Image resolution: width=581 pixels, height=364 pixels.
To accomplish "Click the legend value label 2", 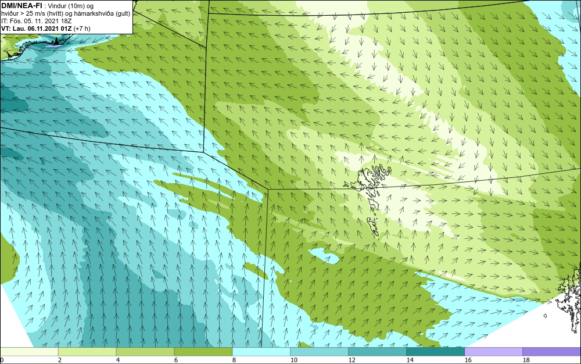I will pos(60,360).
